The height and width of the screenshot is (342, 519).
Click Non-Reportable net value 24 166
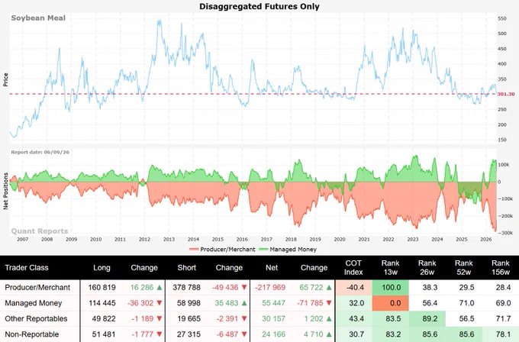pos(274,334)
